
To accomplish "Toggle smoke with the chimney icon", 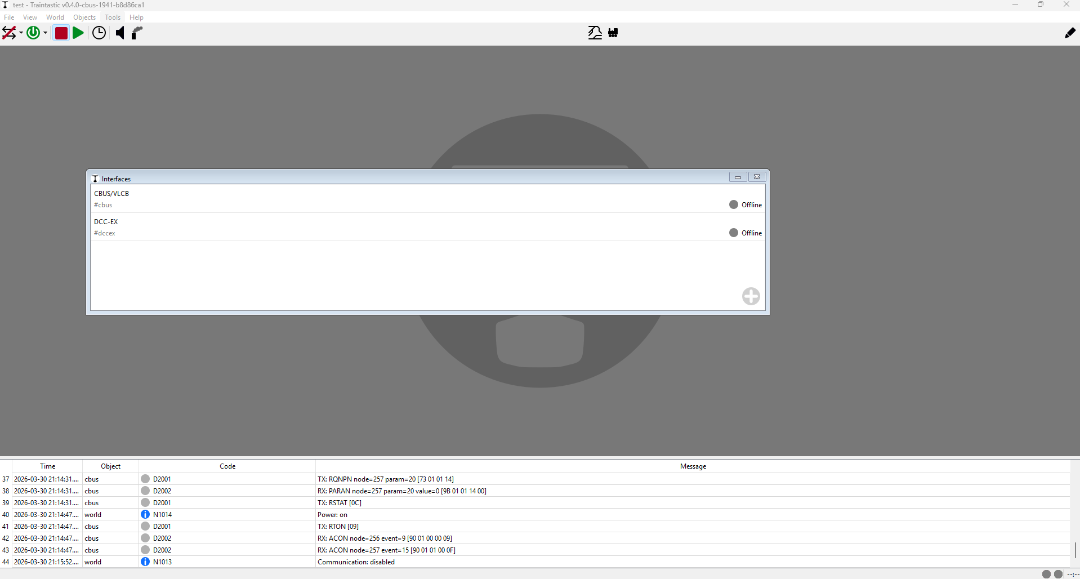I will click(137, 33).
